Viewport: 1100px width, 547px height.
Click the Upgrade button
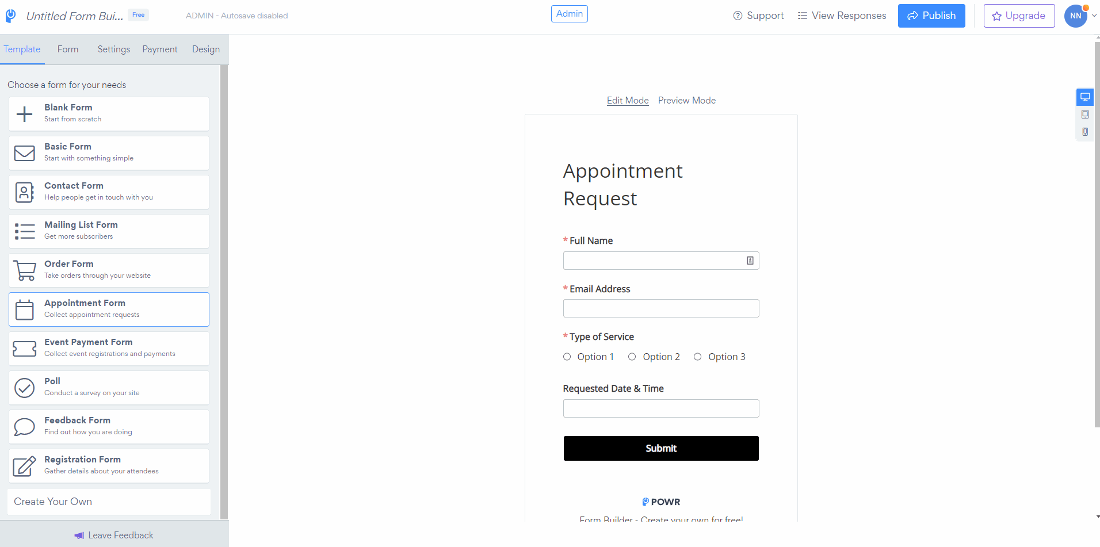point(1019,16)
